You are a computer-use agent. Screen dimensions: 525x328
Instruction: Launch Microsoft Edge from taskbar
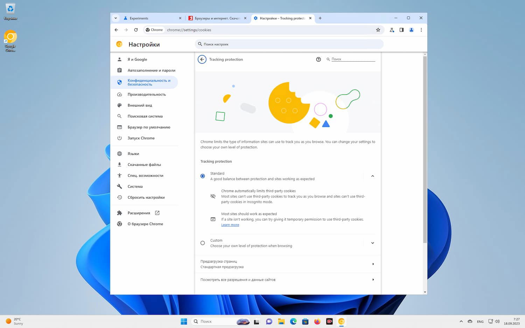point(293,322)
